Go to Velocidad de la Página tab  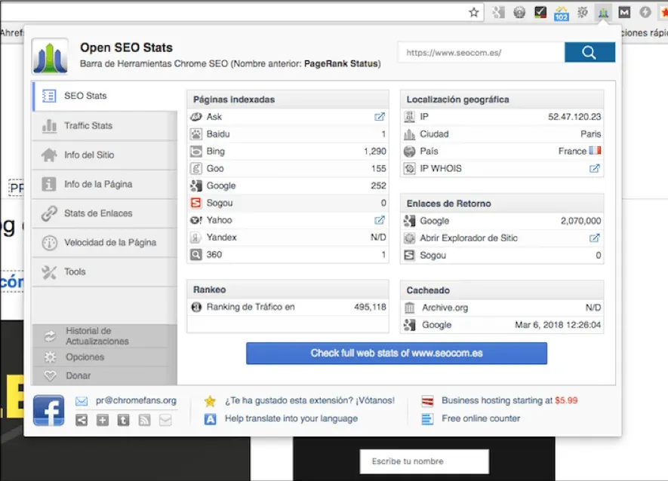[105, 243]
